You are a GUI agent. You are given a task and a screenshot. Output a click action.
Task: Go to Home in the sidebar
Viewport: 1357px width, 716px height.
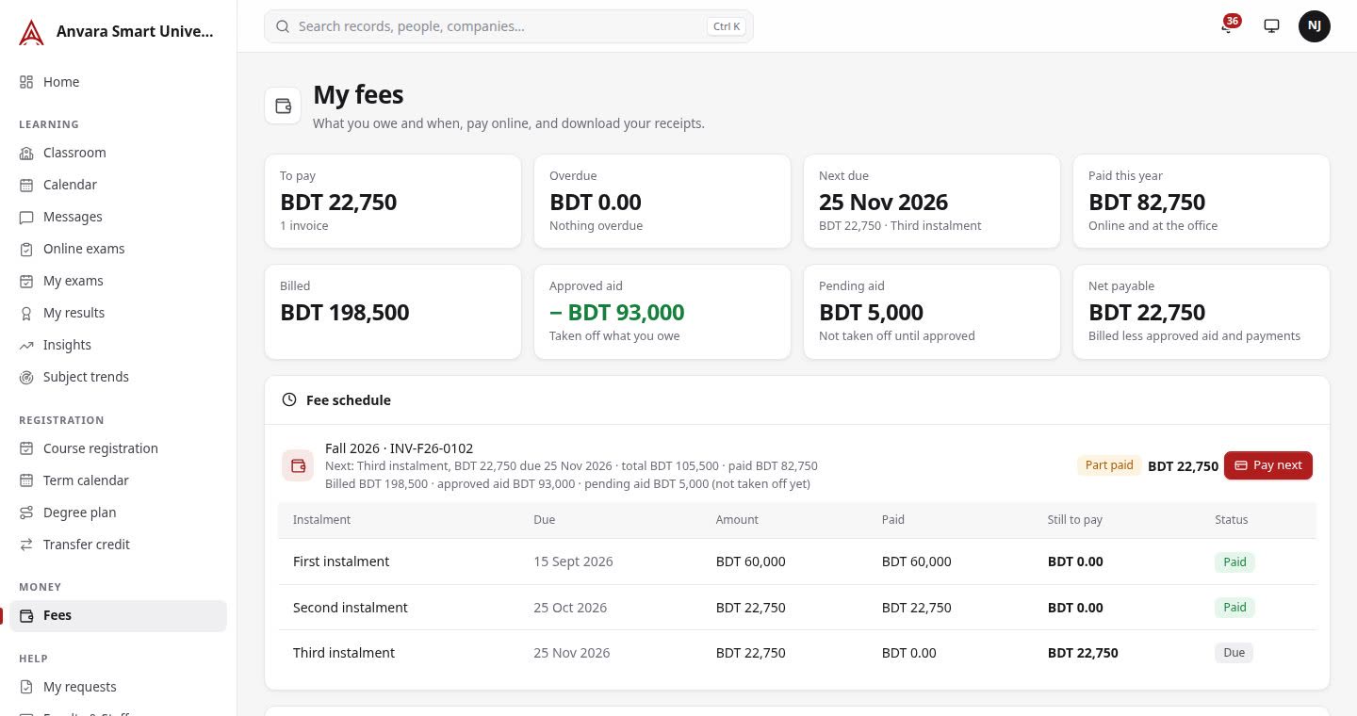[x=118, y=82]
